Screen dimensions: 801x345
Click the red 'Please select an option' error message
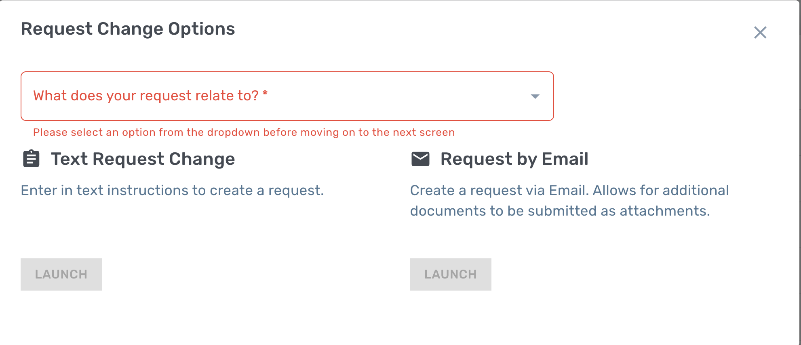coord(244,132)
